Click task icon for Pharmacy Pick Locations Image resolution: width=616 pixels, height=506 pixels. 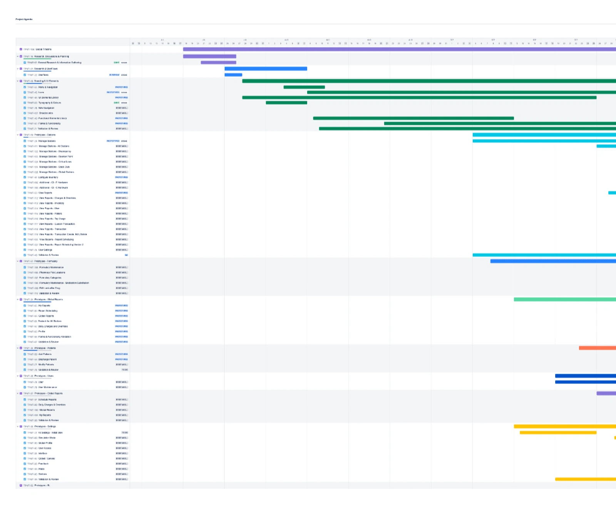25,273
